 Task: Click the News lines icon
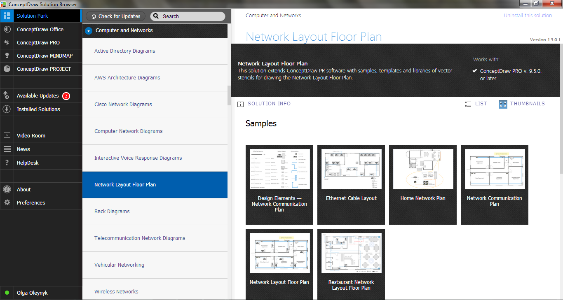[x=7, y=149]
